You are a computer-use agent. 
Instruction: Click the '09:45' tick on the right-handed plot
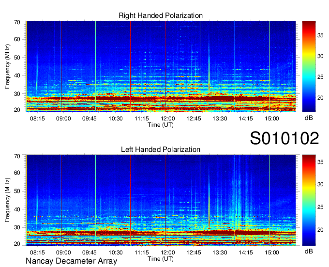(90, 119)
